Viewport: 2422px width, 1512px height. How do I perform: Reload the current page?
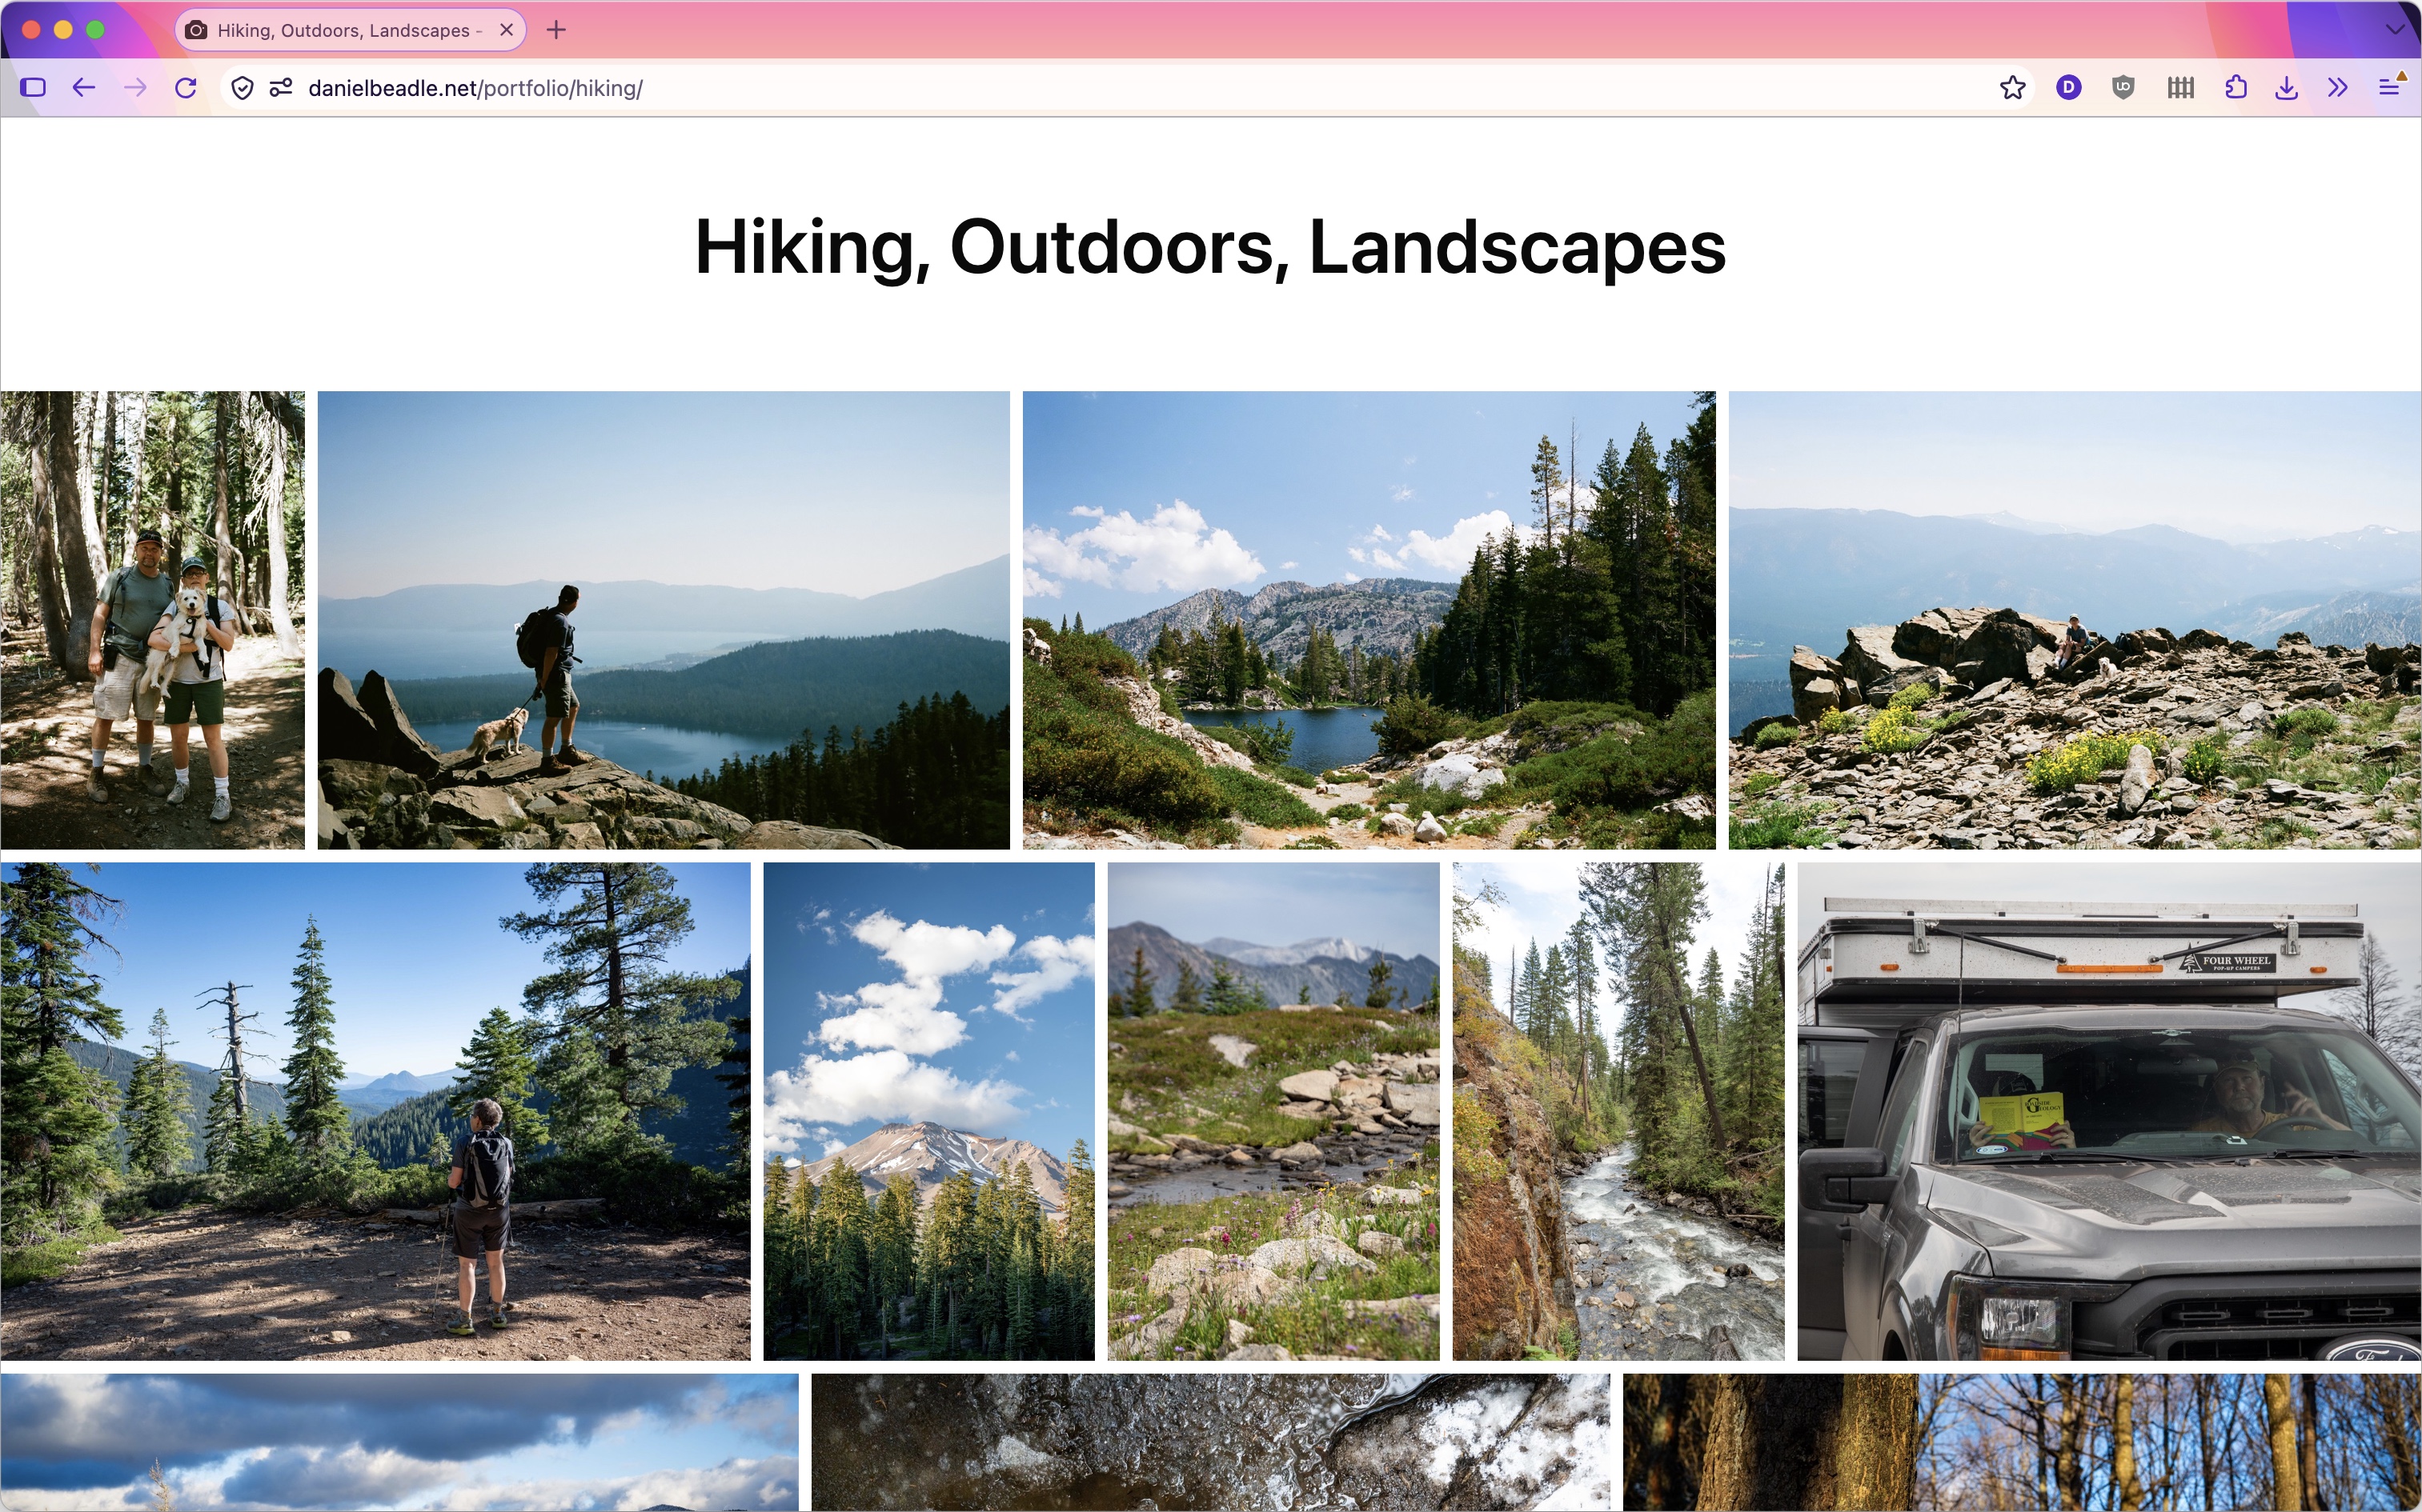[186, 88]
